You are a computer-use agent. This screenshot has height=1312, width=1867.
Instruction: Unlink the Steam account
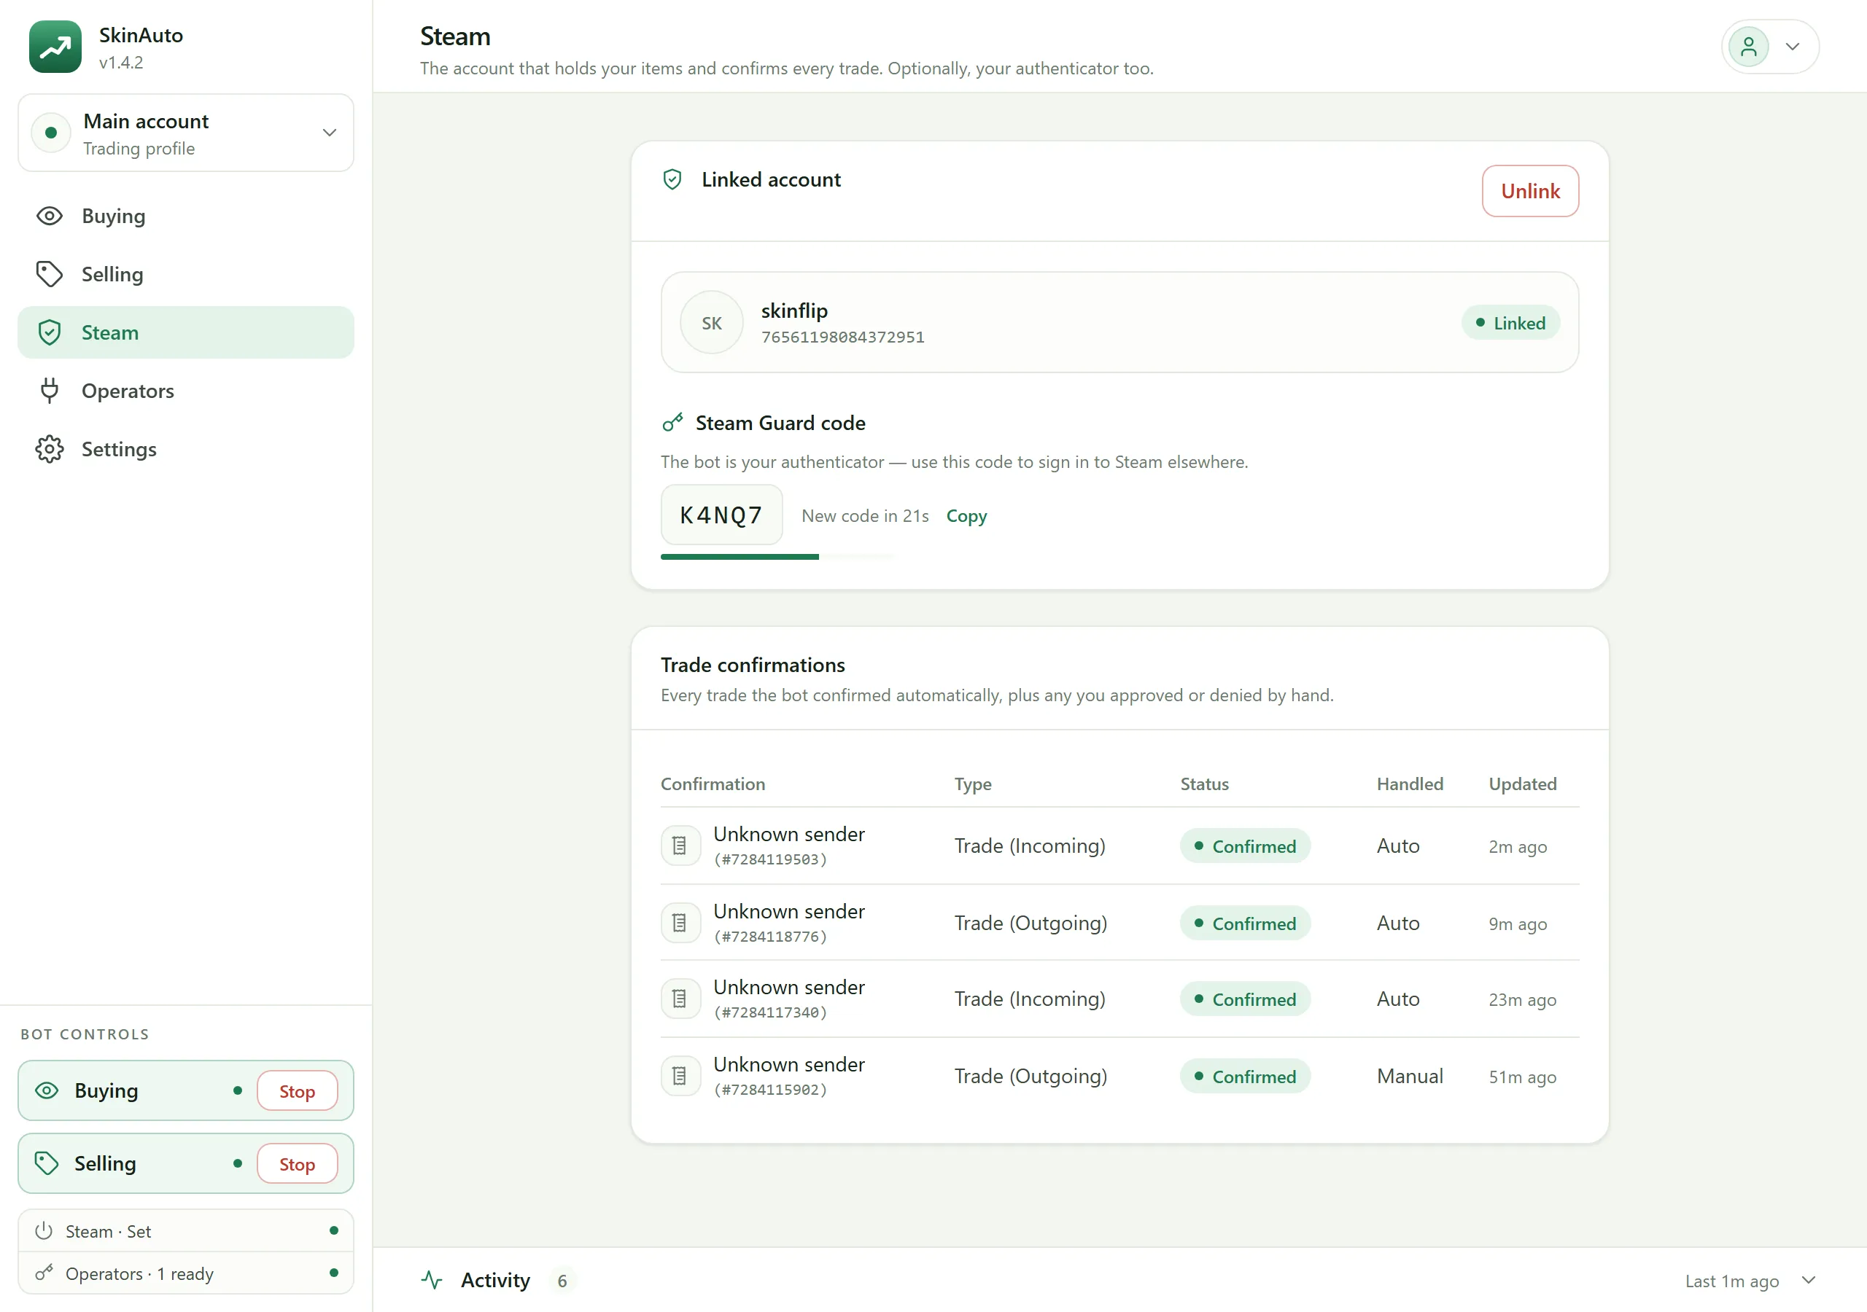pyautogui.click(x=1530, y=191)
